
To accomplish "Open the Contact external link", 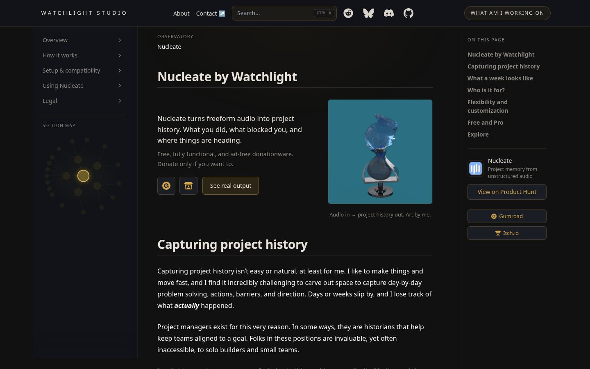I will click(x=211, y=14).
